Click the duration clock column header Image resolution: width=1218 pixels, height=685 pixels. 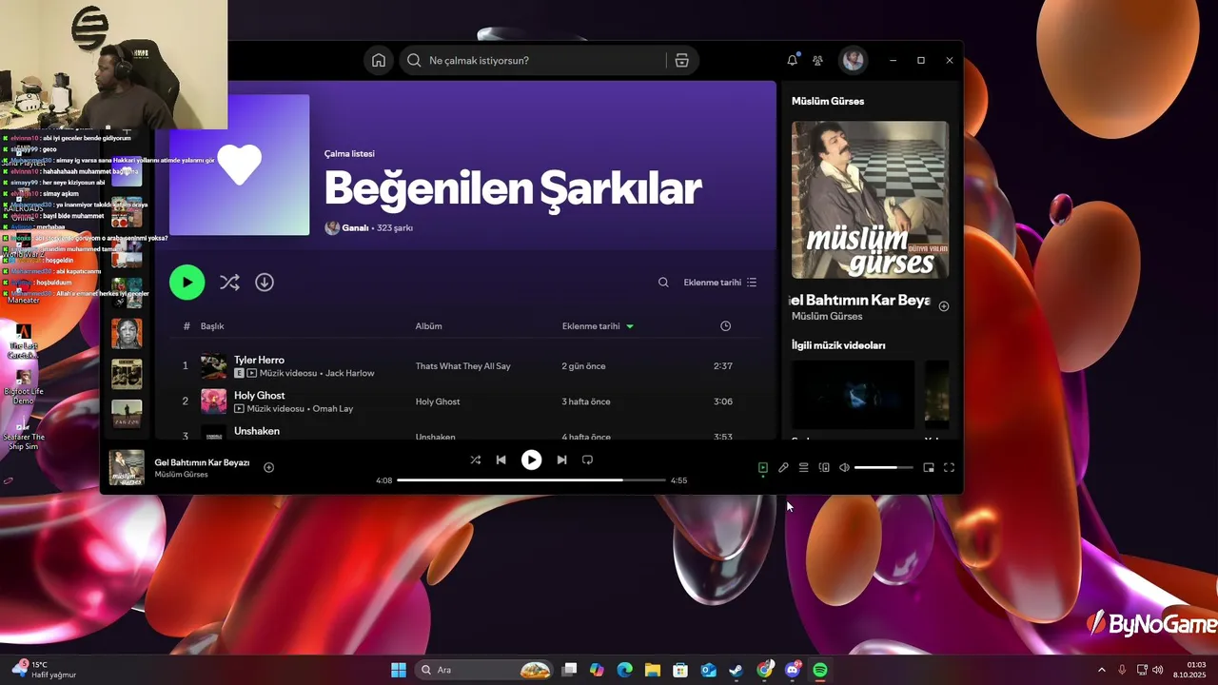[x=725, y=326]
